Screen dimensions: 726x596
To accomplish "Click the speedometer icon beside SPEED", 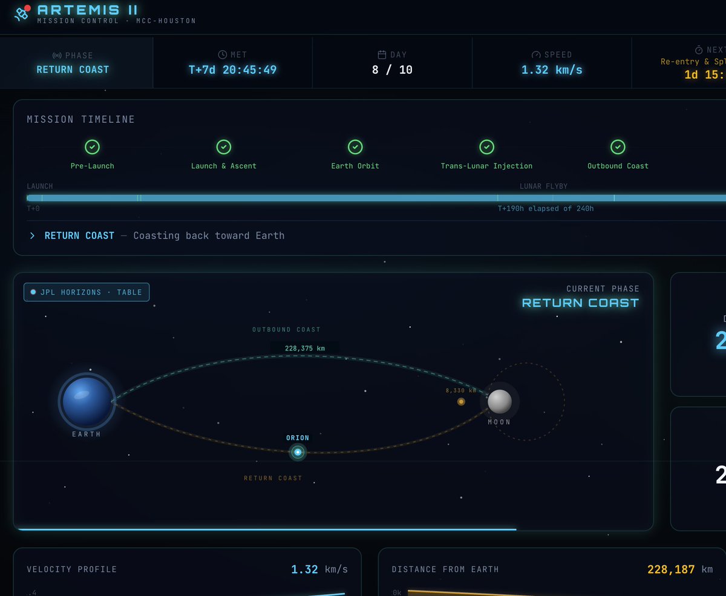I will point(535,54).
